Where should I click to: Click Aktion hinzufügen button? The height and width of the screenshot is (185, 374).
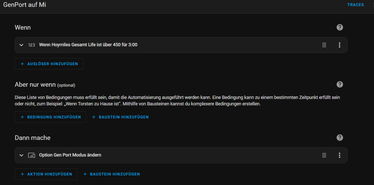[x=46, y=174]
